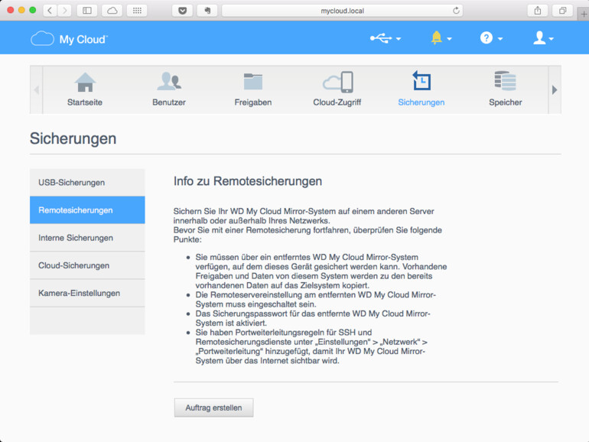Open the USB devices icon menu
The image size is (589, 442).
386,38
